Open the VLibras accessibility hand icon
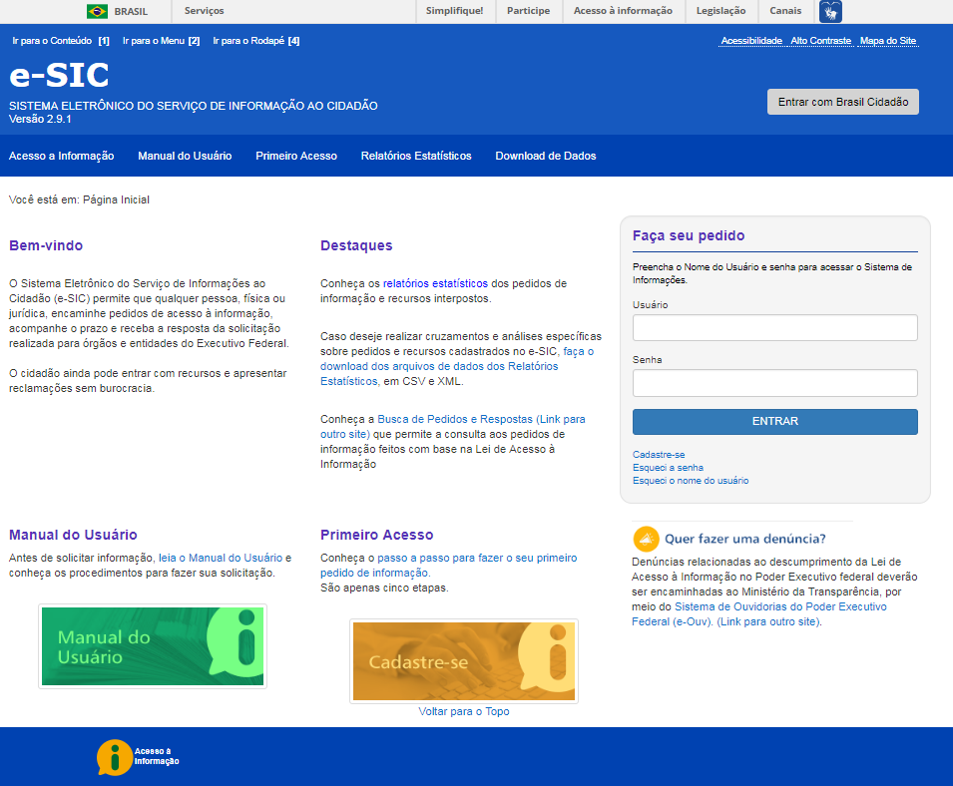This screenshot has height=786, width=953. 830,12
